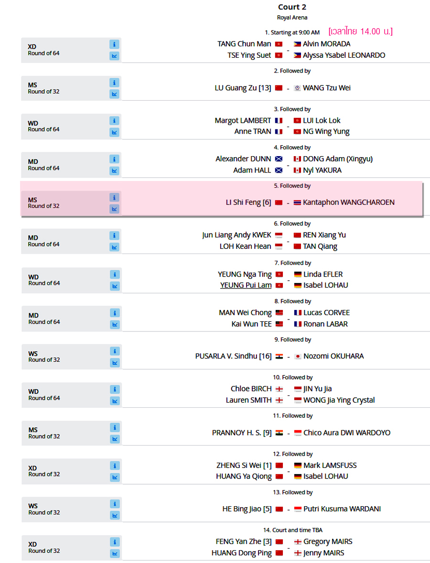Open stats chart for FENG Yan Zhe match
Image resolution: width=430 pixels, height=563 pixels.
click(115, 553)
